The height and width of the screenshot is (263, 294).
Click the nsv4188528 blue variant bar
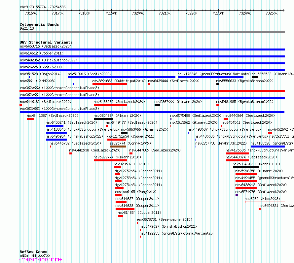268,147
